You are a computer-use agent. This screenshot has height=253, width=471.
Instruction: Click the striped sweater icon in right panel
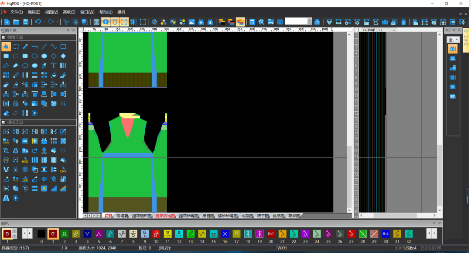(x=453, y=96)
